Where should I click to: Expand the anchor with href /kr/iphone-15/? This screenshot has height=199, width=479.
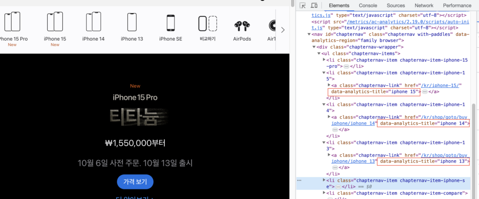[x=329, y=85]
